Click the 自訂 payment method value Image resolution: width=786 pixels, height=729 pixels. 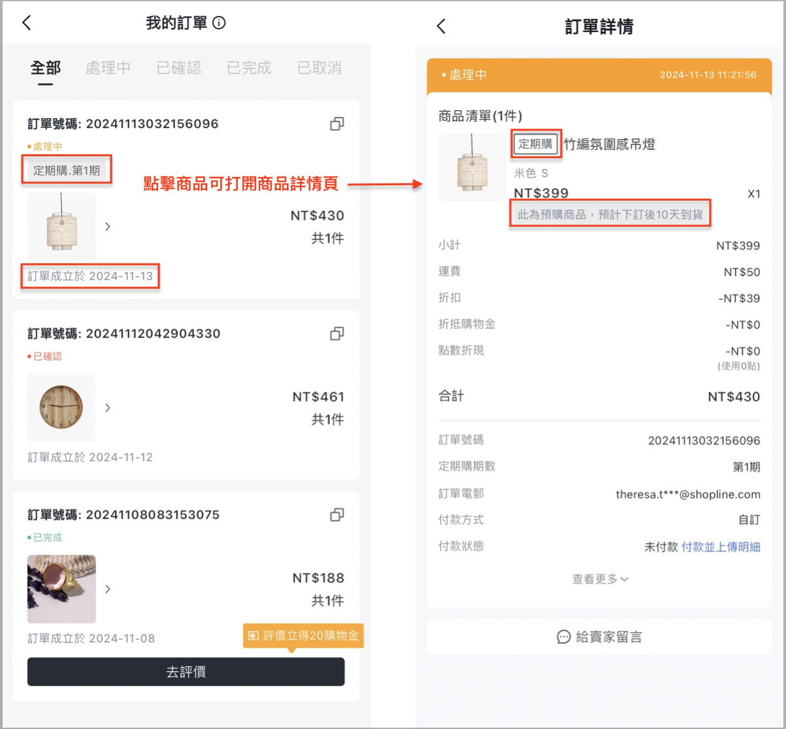tap(749, 521)
